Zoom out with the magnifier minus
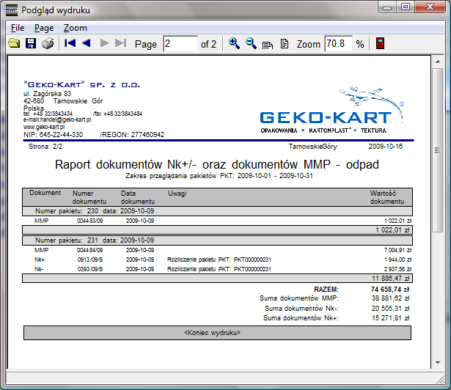451x390 pixels. tap(252, 44)
